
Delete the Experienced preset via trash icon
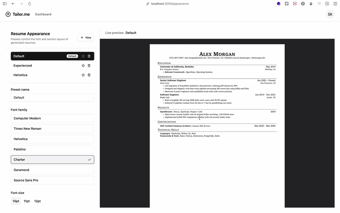[x=89, y=66]
